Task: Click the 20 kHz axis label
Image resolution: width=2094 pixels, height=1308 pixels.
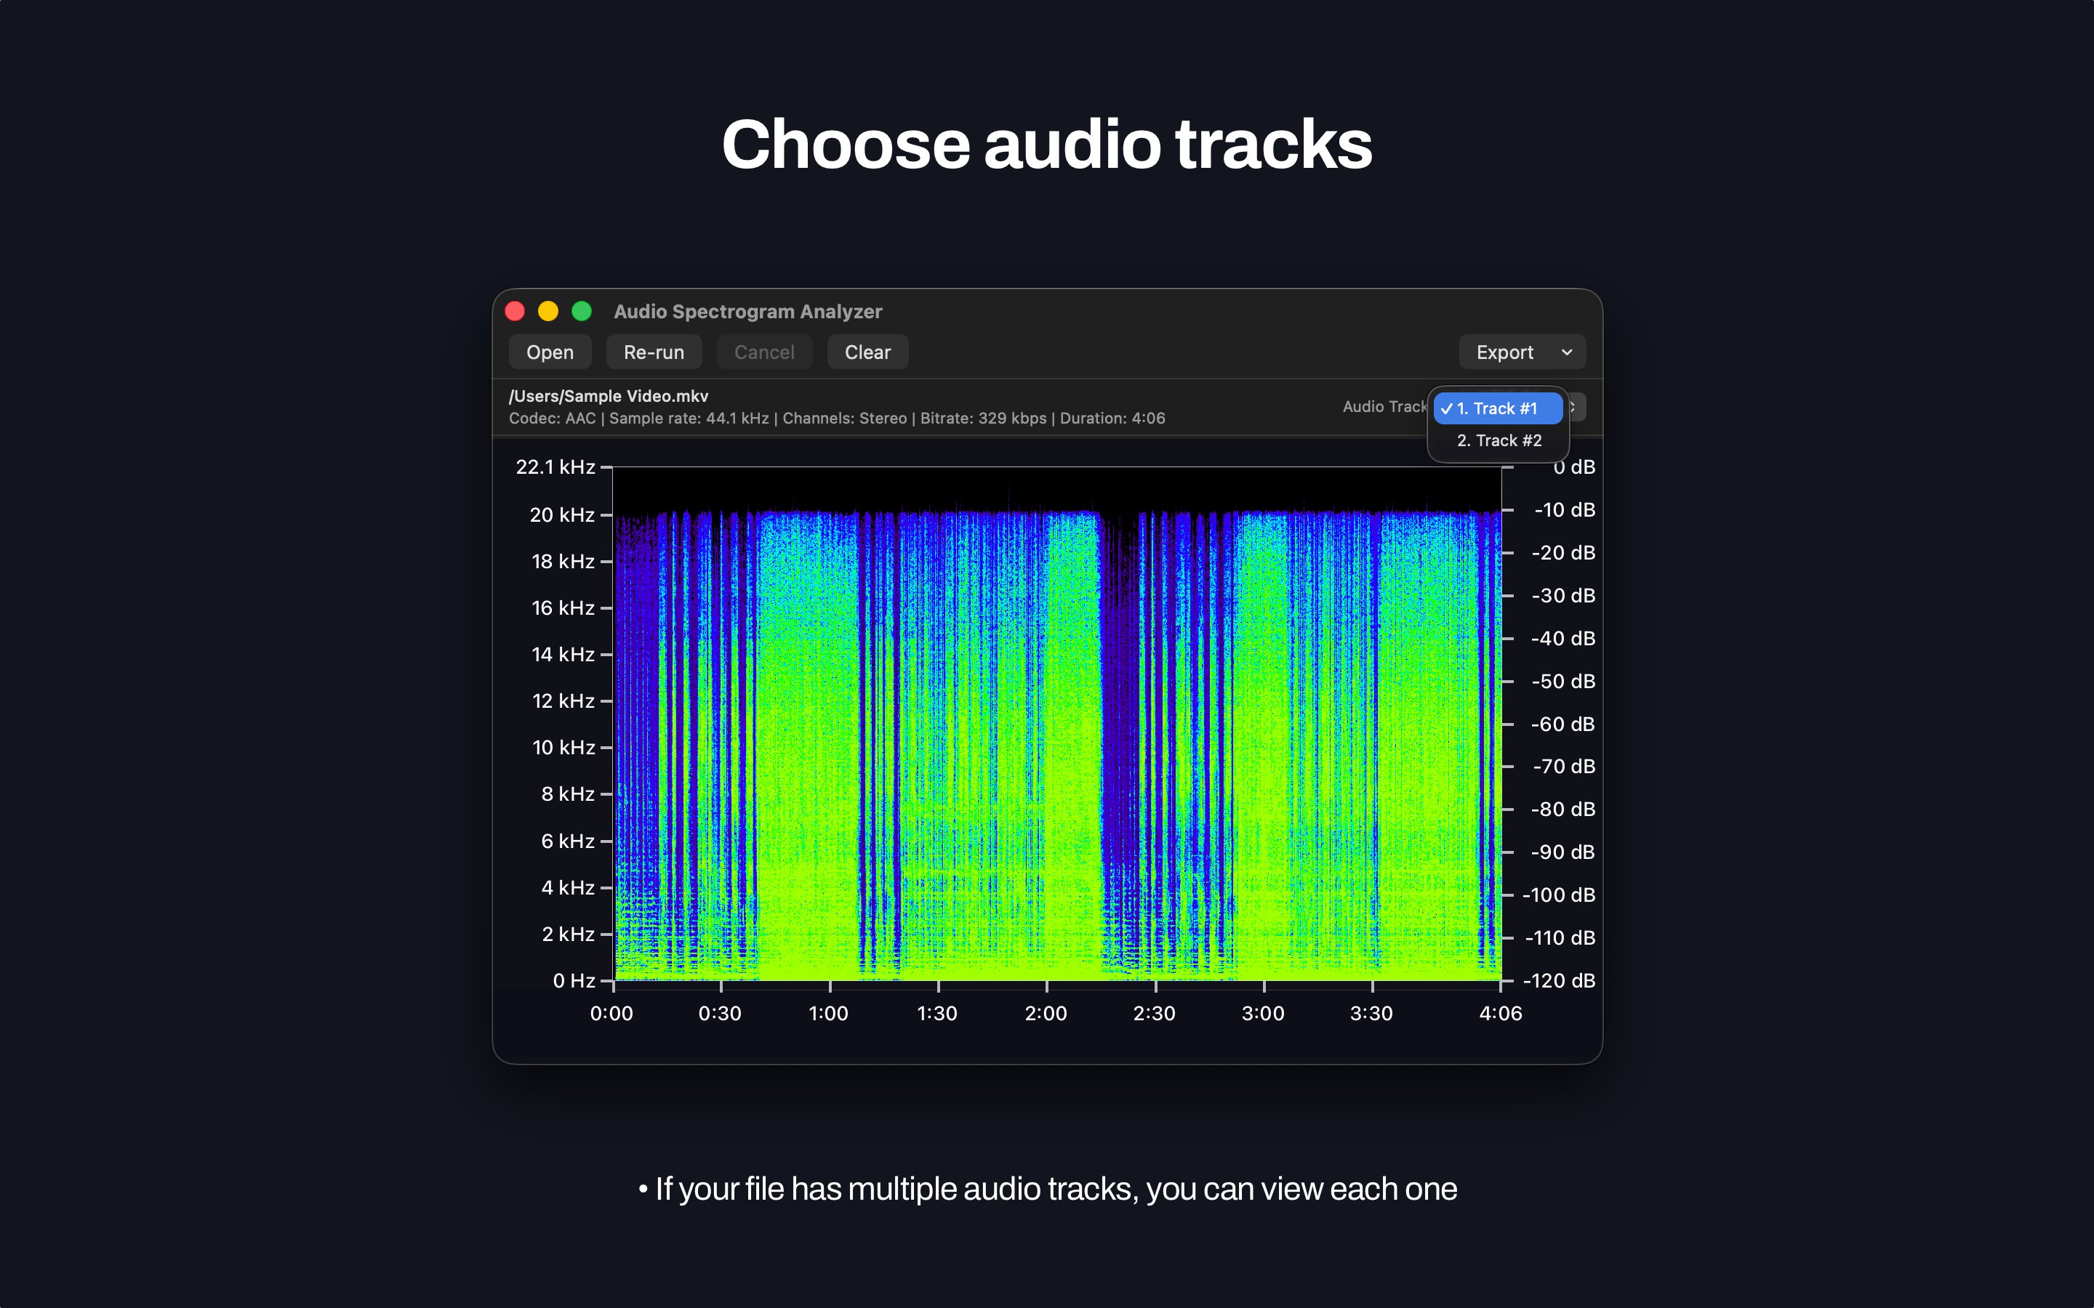Action: [x=563, y=514]
